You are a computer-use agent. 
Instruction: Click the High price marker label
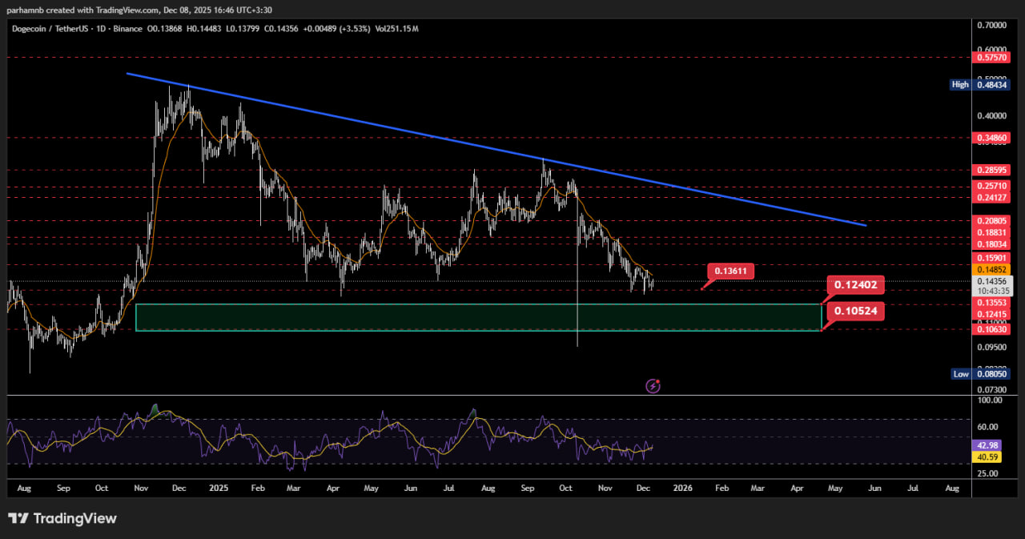tap(960, 84)
